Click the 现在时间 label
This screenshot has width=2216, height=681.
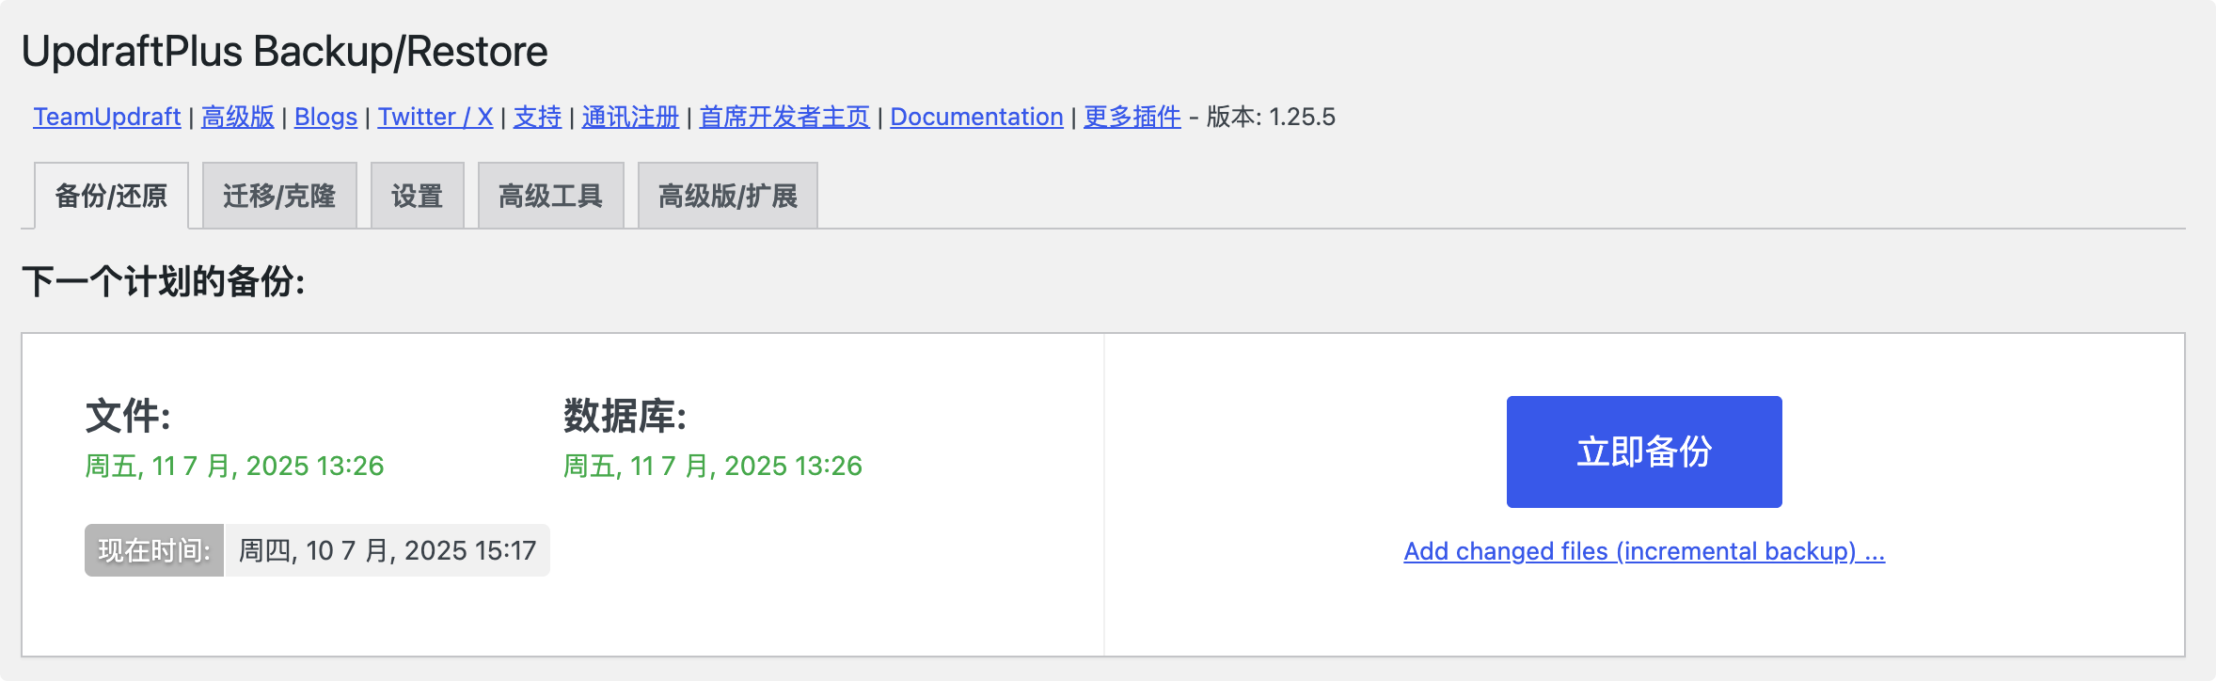(x=154, y=550)
